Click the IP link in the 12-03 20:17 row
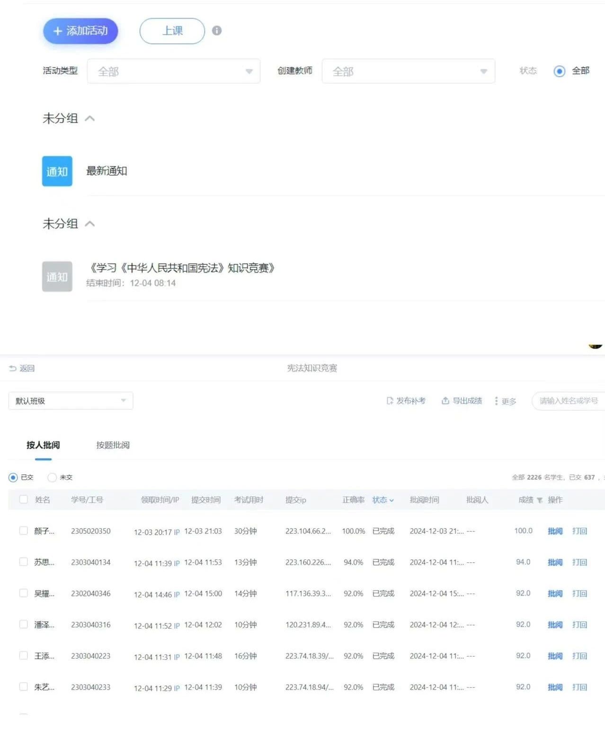 click(177, 532)
